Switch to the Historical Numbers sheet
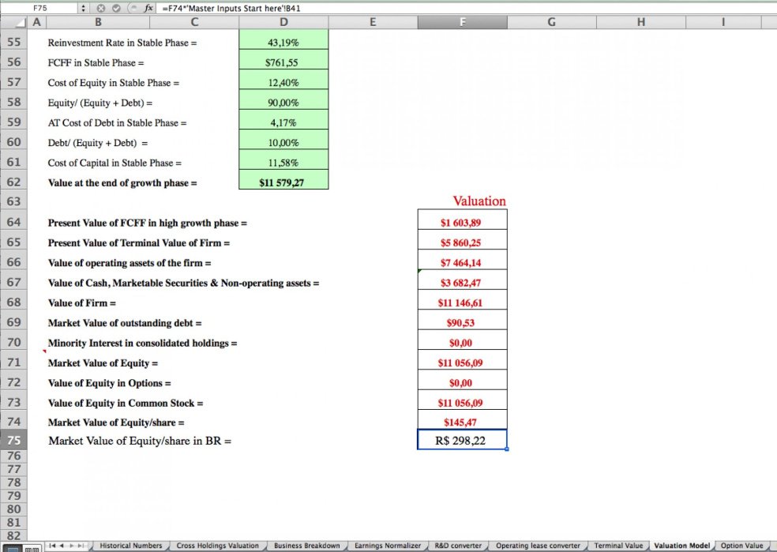 (x=130, y=545)
